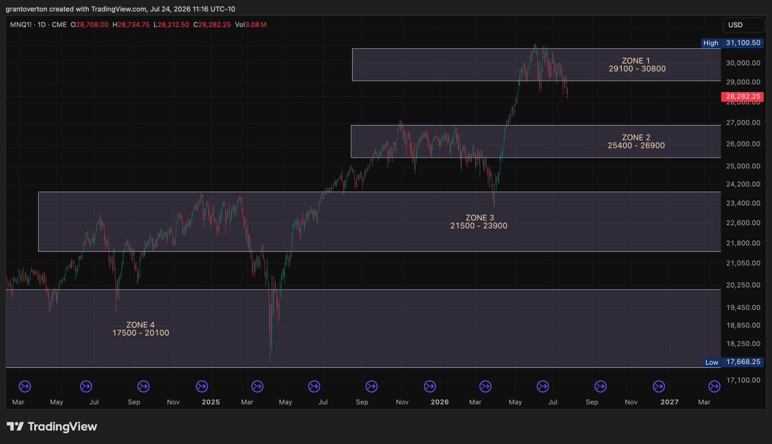Image resolution: width=772 pixels, height=444 pixels.
Task: Click the low value L28,212.50
Action: pyautogui.click(x=171, y=24)
